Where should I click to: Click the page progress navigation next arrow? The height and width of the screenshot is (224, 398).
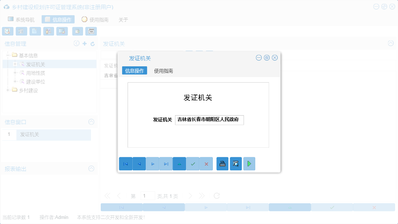(191, 195)
